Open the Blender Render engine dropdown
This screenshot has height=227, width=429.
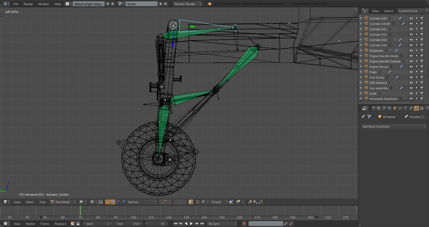187,4
